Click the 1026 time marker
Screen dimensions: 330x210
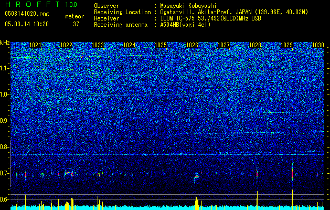click(193, 45)
